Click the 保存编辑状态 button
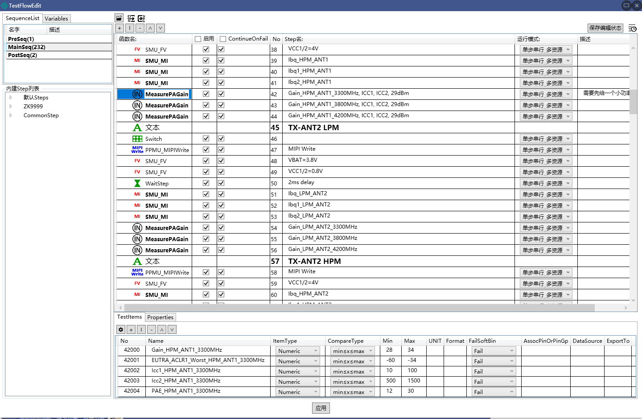Viewport: 642px width, 419px height. pos(605,28)
